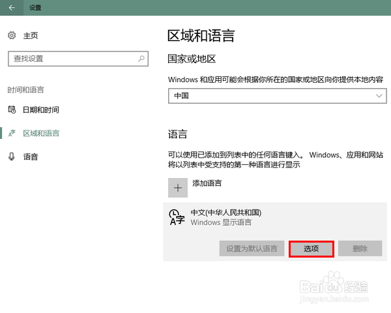Viewport: 391px width, 313px height.
Task: Click the 删除 button
Action: [360, 248]
